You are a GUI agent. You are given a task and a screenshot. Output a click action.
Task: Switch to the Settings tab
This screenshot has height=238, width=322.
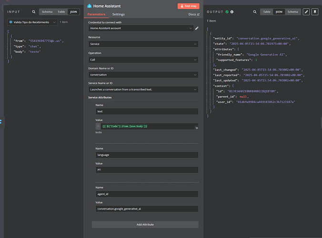pos(118,14)
